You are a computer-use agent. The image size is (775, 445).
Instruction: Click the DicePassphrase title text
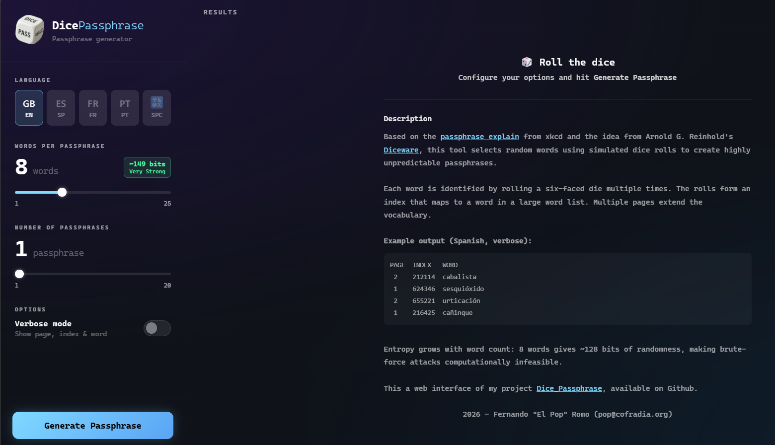pyautogui.click(x=98, y=25)
